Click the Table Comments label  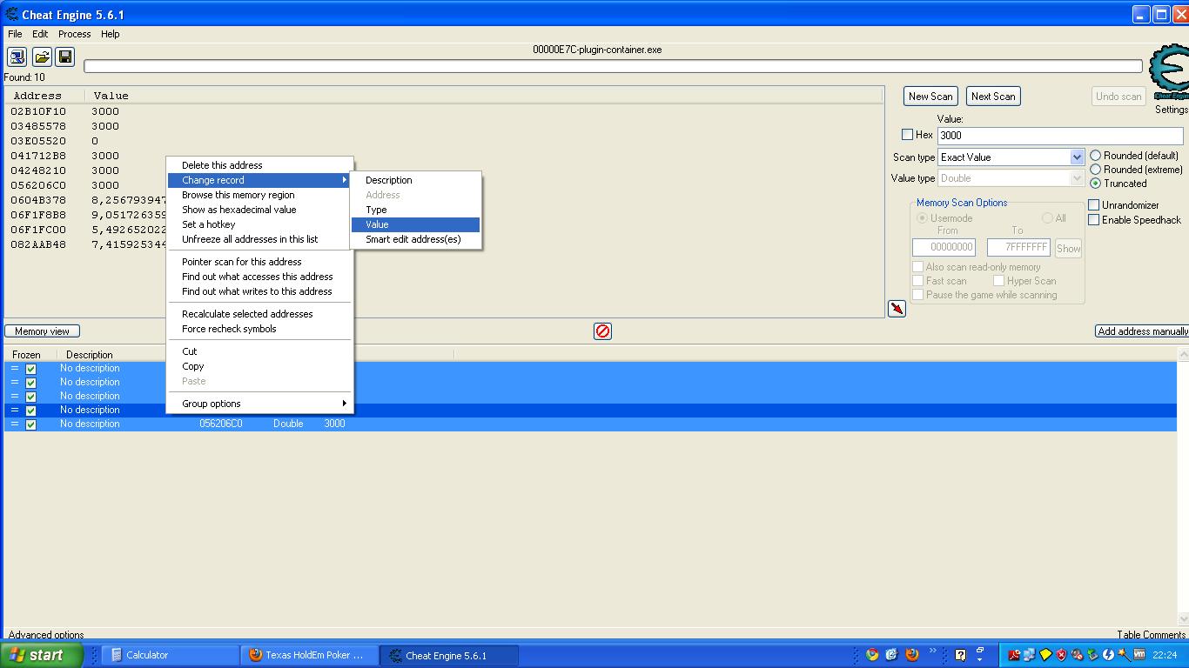1152,635
